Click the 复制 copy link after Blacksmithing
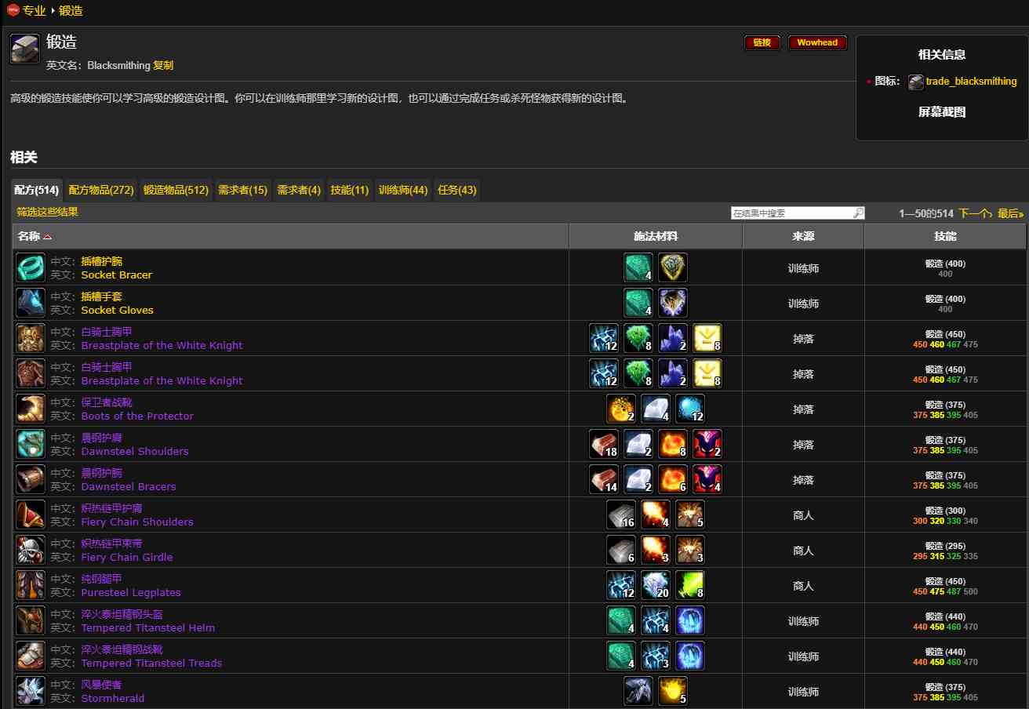This screenshot has width=1029, height=709. click(x=163, y=65)
